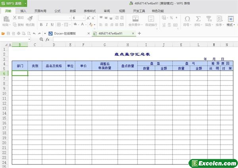Click the Cut (剪切) scissors icon
Screen dimensions: 238x168
tap(15, 18)
